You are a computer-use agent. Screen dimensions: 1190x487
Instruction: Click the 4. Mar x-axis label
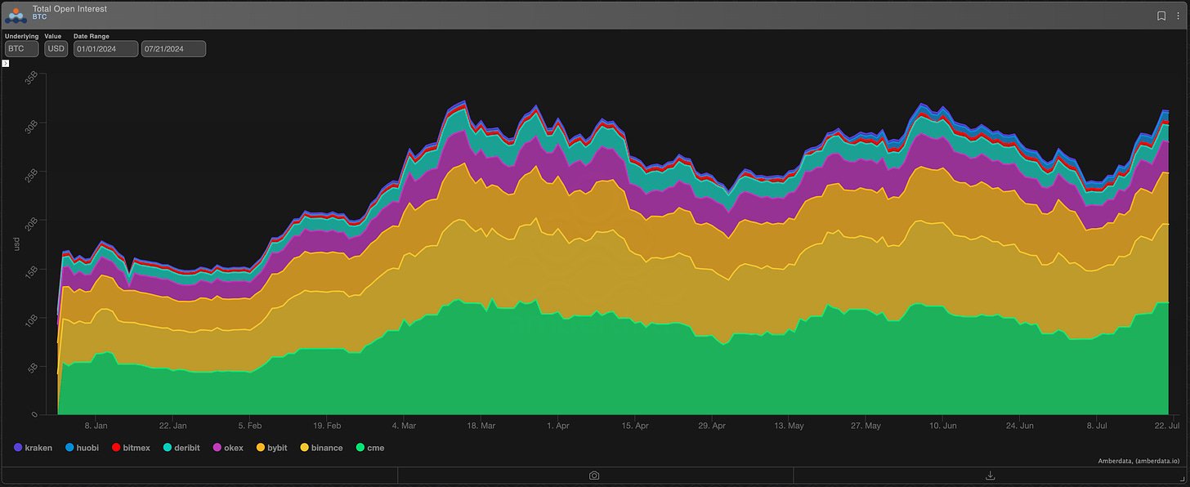pyautogui.click(x=405, y=426)
